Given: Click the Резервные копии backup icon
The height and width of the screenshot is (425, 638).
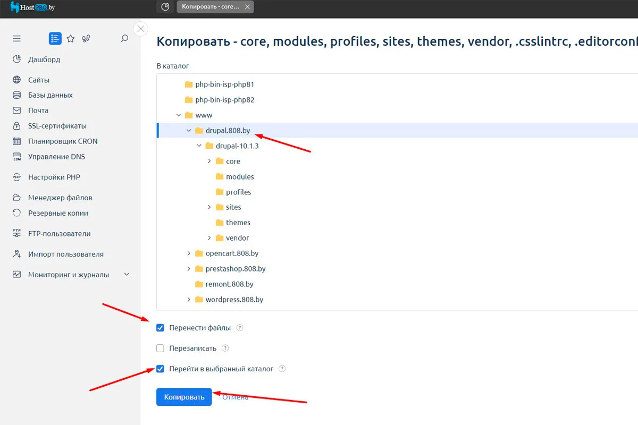Looking at the screenshot, I should pos(16,213).
